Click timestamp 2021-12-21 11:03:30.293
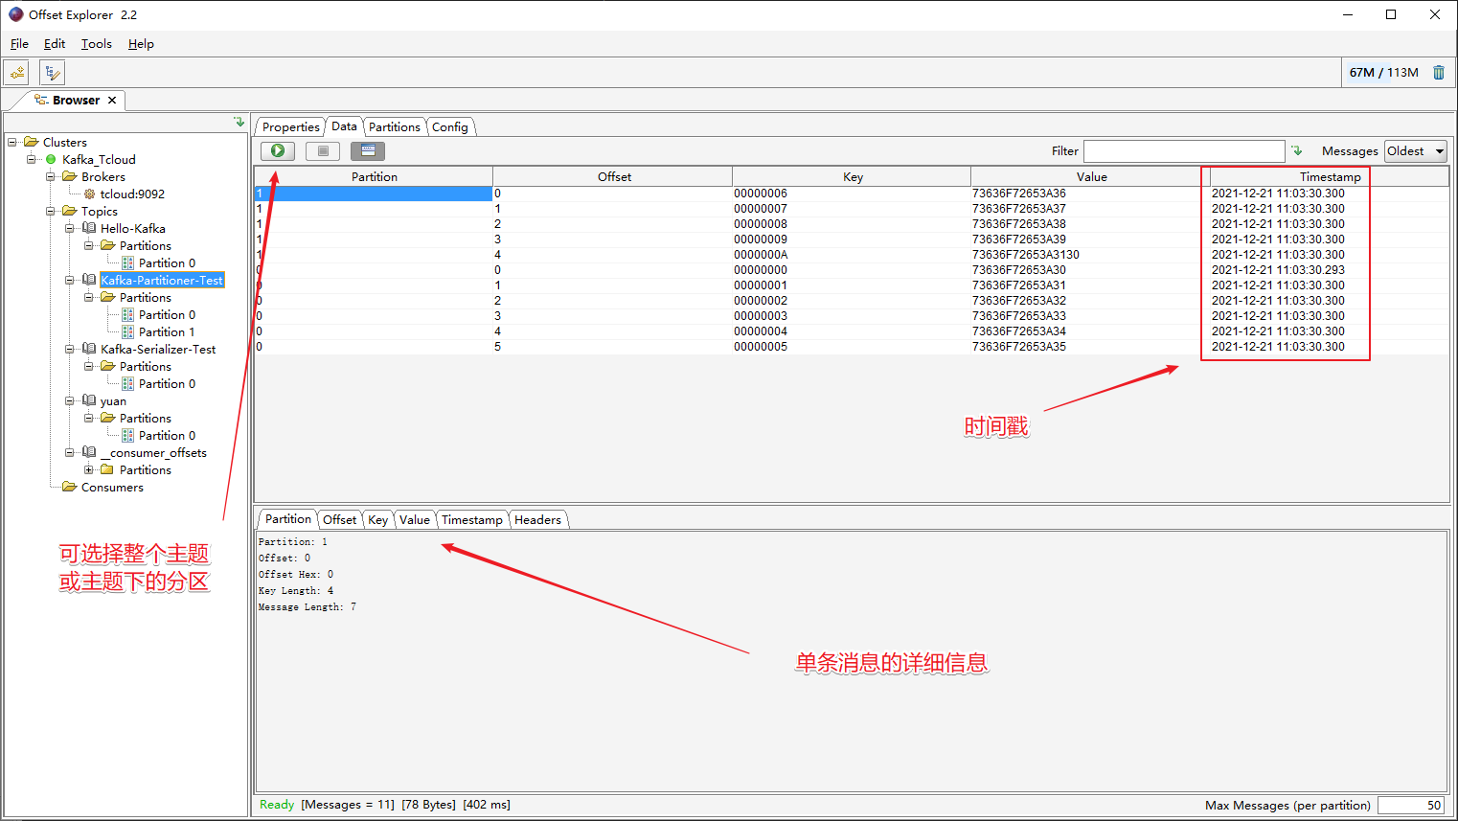 point(1278,270)
